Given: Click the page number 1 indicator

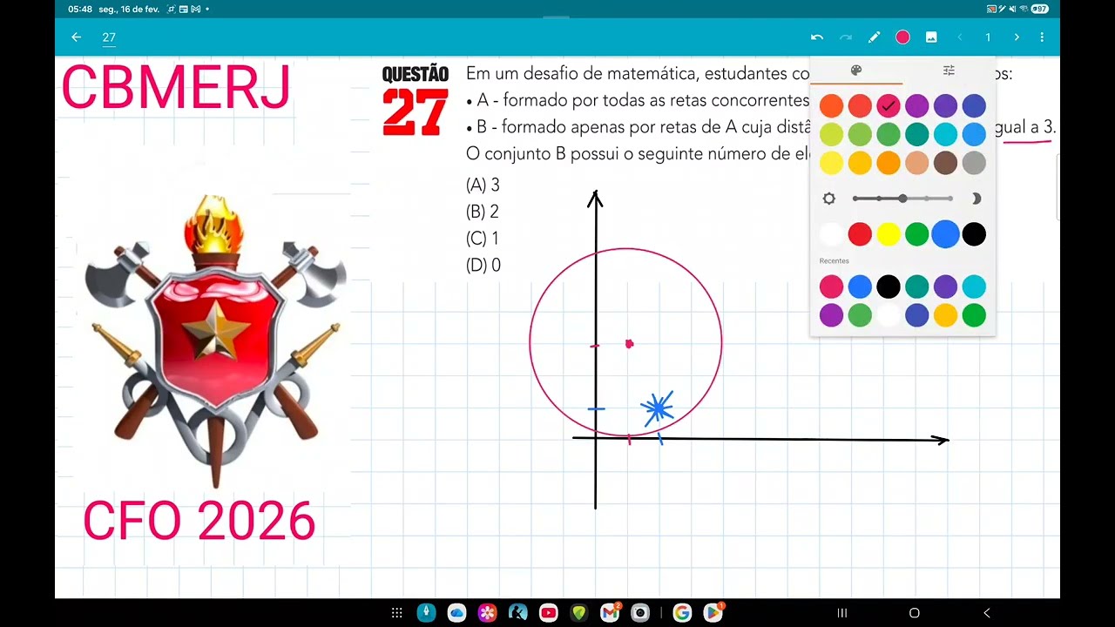Looking at the screenshot, I should coord(988,37).
